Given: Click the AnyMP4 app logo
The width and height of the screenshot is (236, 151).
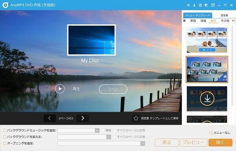Looking at the screenshot, I should [6, 5].
